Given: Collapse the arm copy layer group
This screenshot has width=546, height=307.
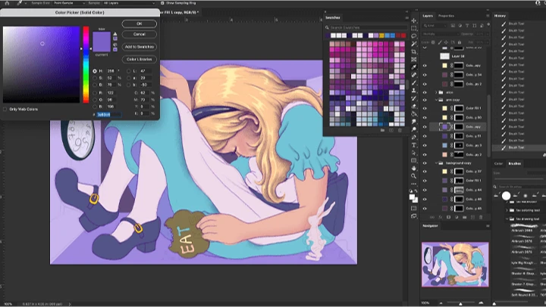Looking at the screenshot, I should click(x=436, y=100).
